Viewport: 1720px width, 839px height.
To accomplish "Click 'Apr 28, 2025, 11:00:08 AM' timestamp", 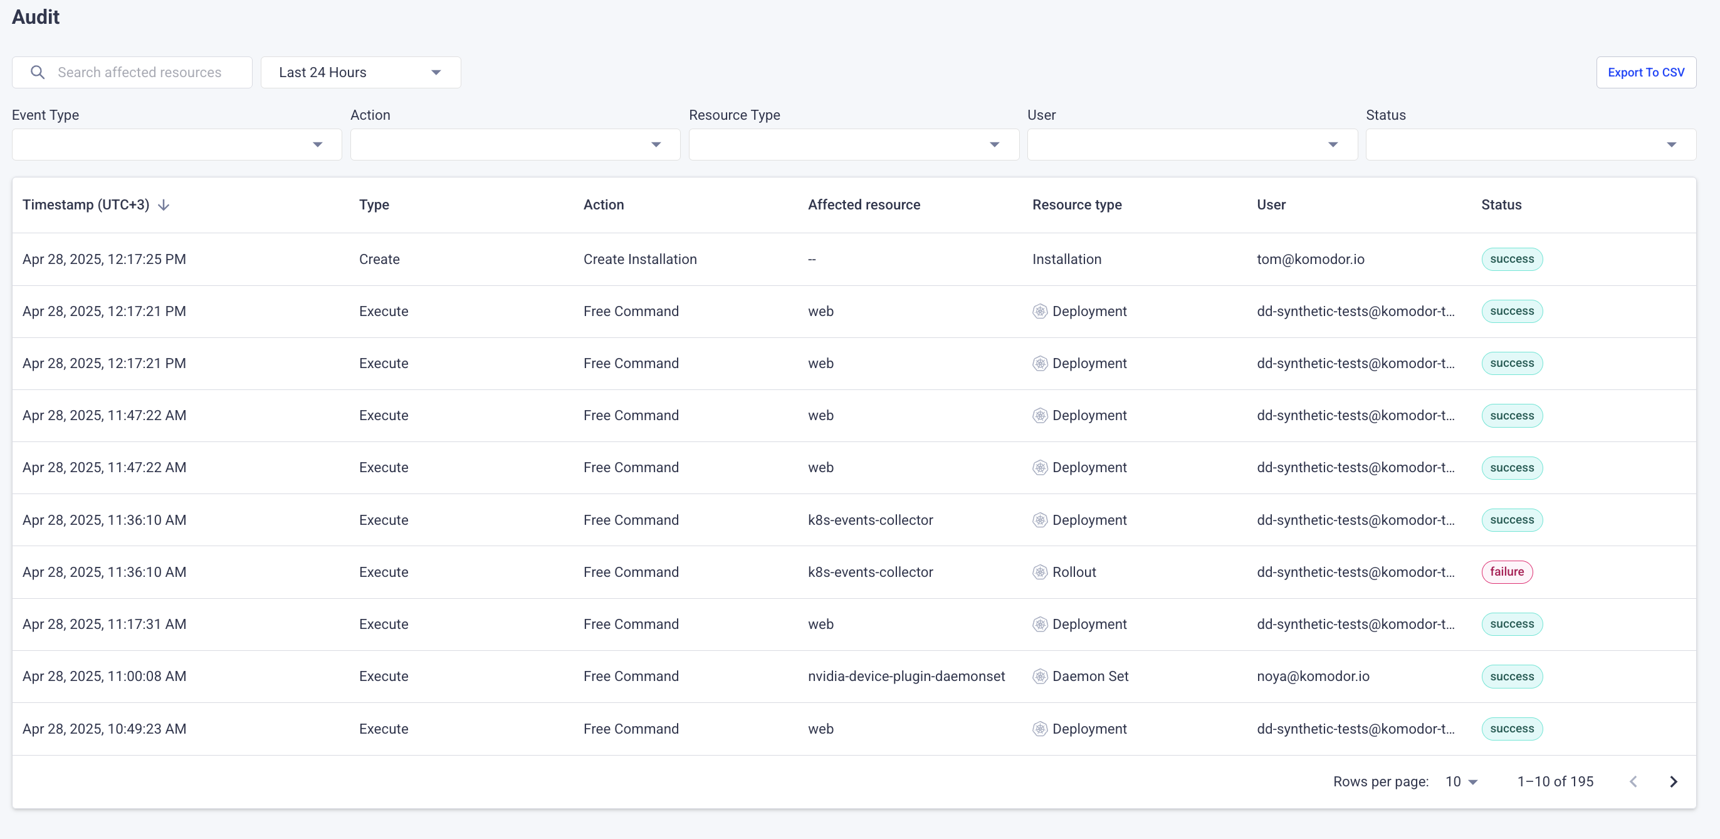I will [x=104, y=676].
